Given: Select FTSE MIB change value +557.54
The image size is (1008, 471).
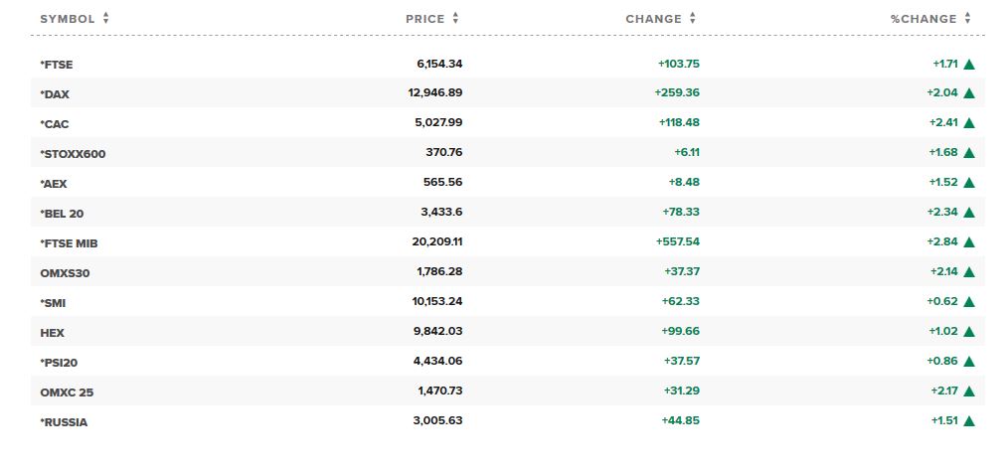Looking at the screenshot, I should pyautogui.click(x=678, y=241).
